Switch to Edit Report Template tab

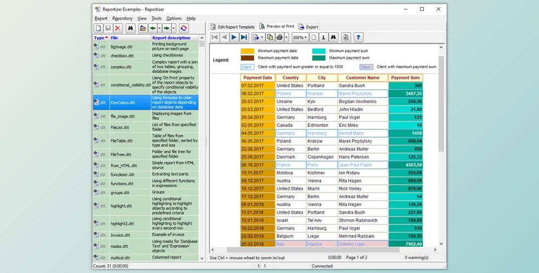pyautogui.click(x=232, y=27)
